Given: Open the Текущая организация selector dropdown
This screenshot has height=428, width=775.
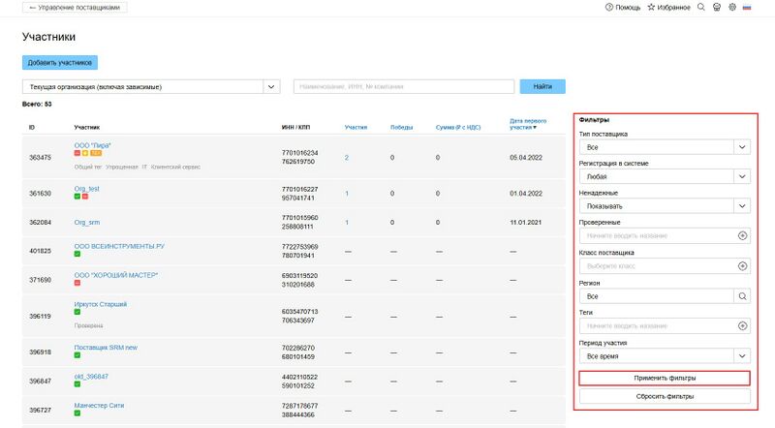Looking at the screenshot, I should (x=271, y=87).
